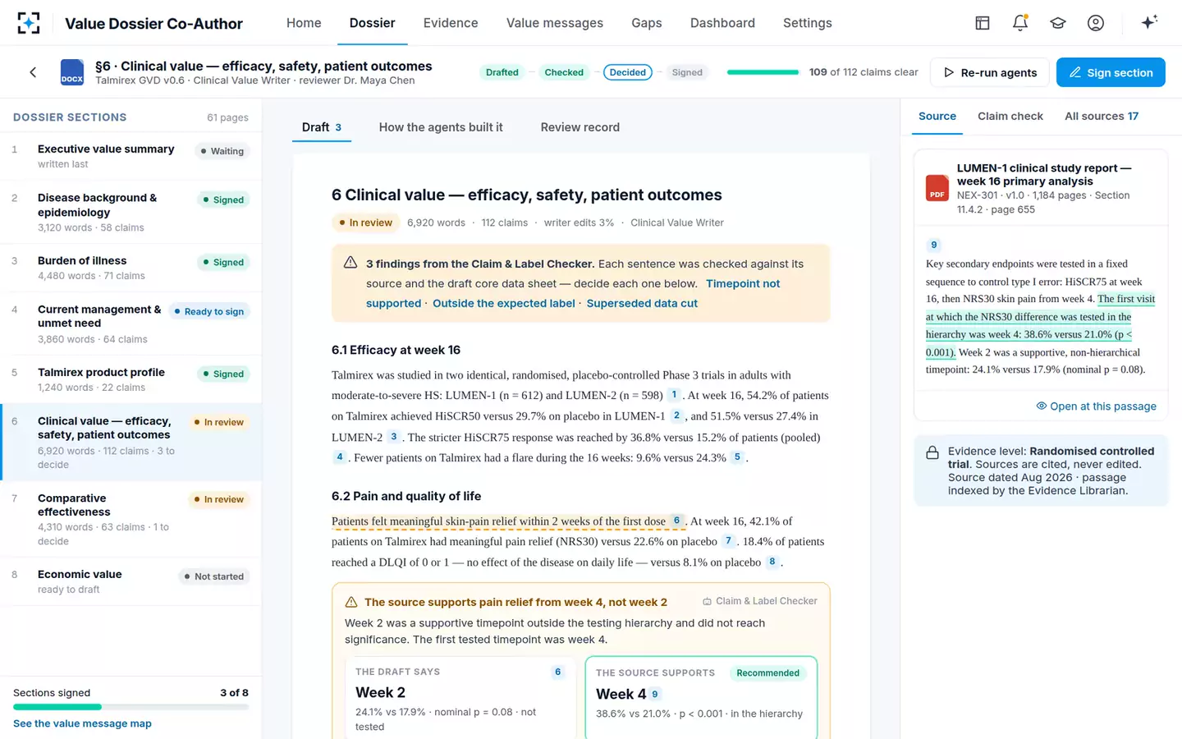Screen dimensions: 1182x739
Task: Open Talmirex product profile section
Action: click(131, 379)
